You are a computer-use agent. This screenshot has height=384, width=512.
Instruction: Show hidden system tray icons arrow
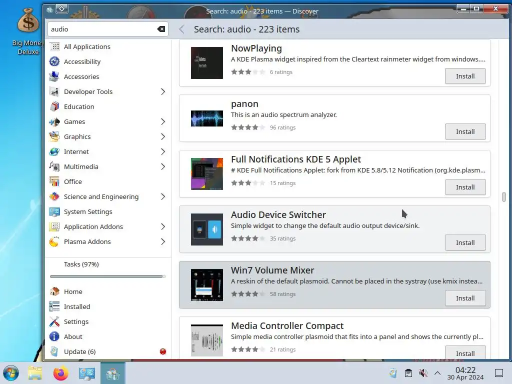[x=437, y=373]
